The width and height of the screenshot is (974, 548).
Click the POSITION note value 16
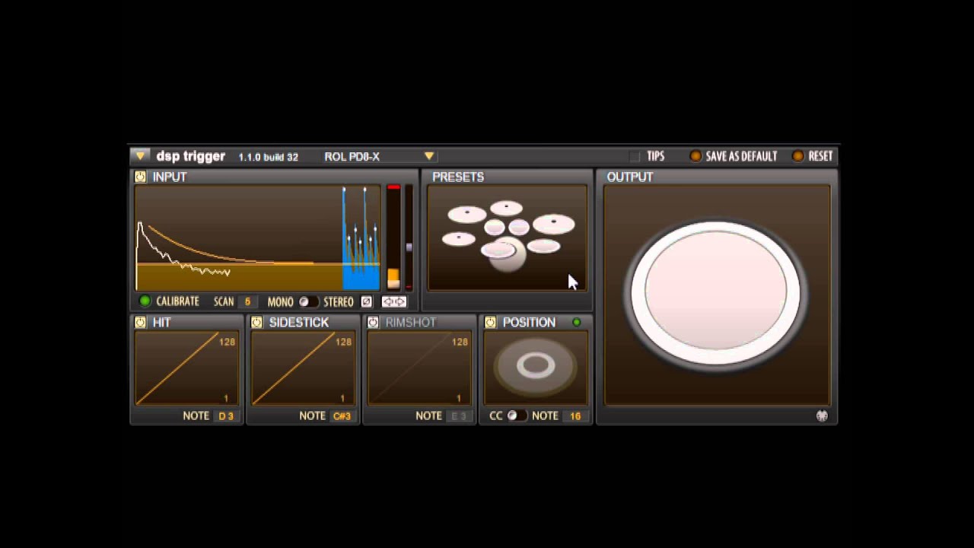[575, 416]
